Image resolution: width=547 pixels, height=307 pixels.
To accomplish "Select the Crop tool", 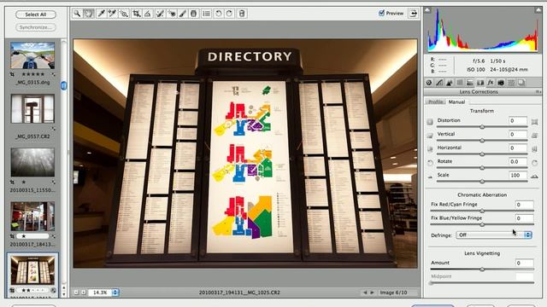I will pyautogui.click(x=137, y=14).
